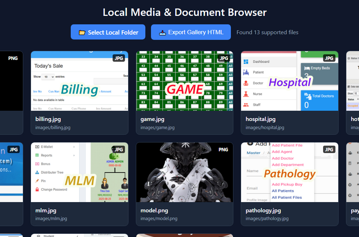Select the mlm.jpg thumbnail image

(80, 172)
